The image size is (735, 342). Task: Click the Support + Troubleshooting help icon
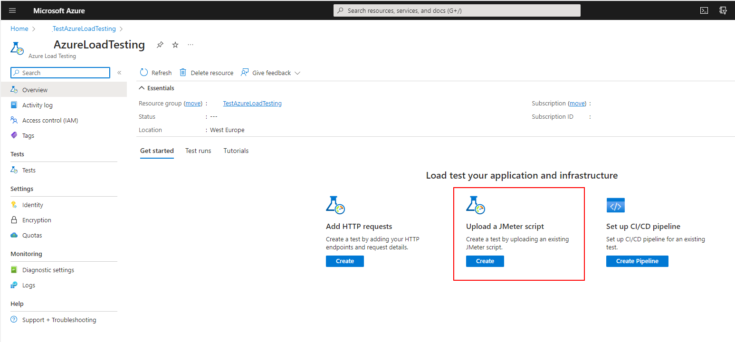pyautogui.click(x=14, y=320)
